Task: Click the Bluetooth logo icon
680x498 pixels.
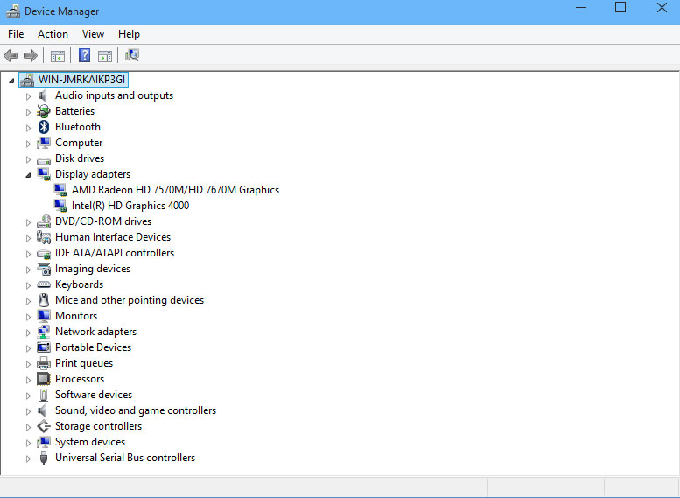Action: pos(44,127)
